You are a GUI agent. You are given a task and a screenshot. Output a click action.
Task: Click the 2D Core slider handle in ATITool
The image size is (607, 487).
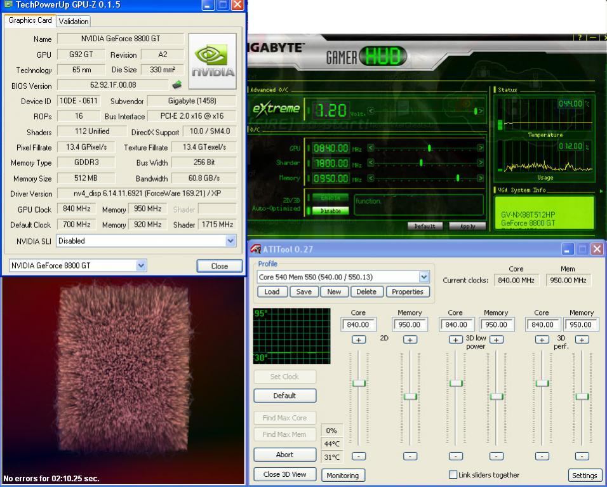359,384
